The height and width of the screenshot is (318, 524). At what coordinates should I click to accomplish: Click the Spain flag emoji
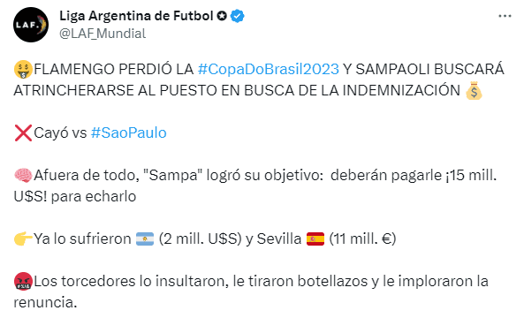click(x=315, y=238)
